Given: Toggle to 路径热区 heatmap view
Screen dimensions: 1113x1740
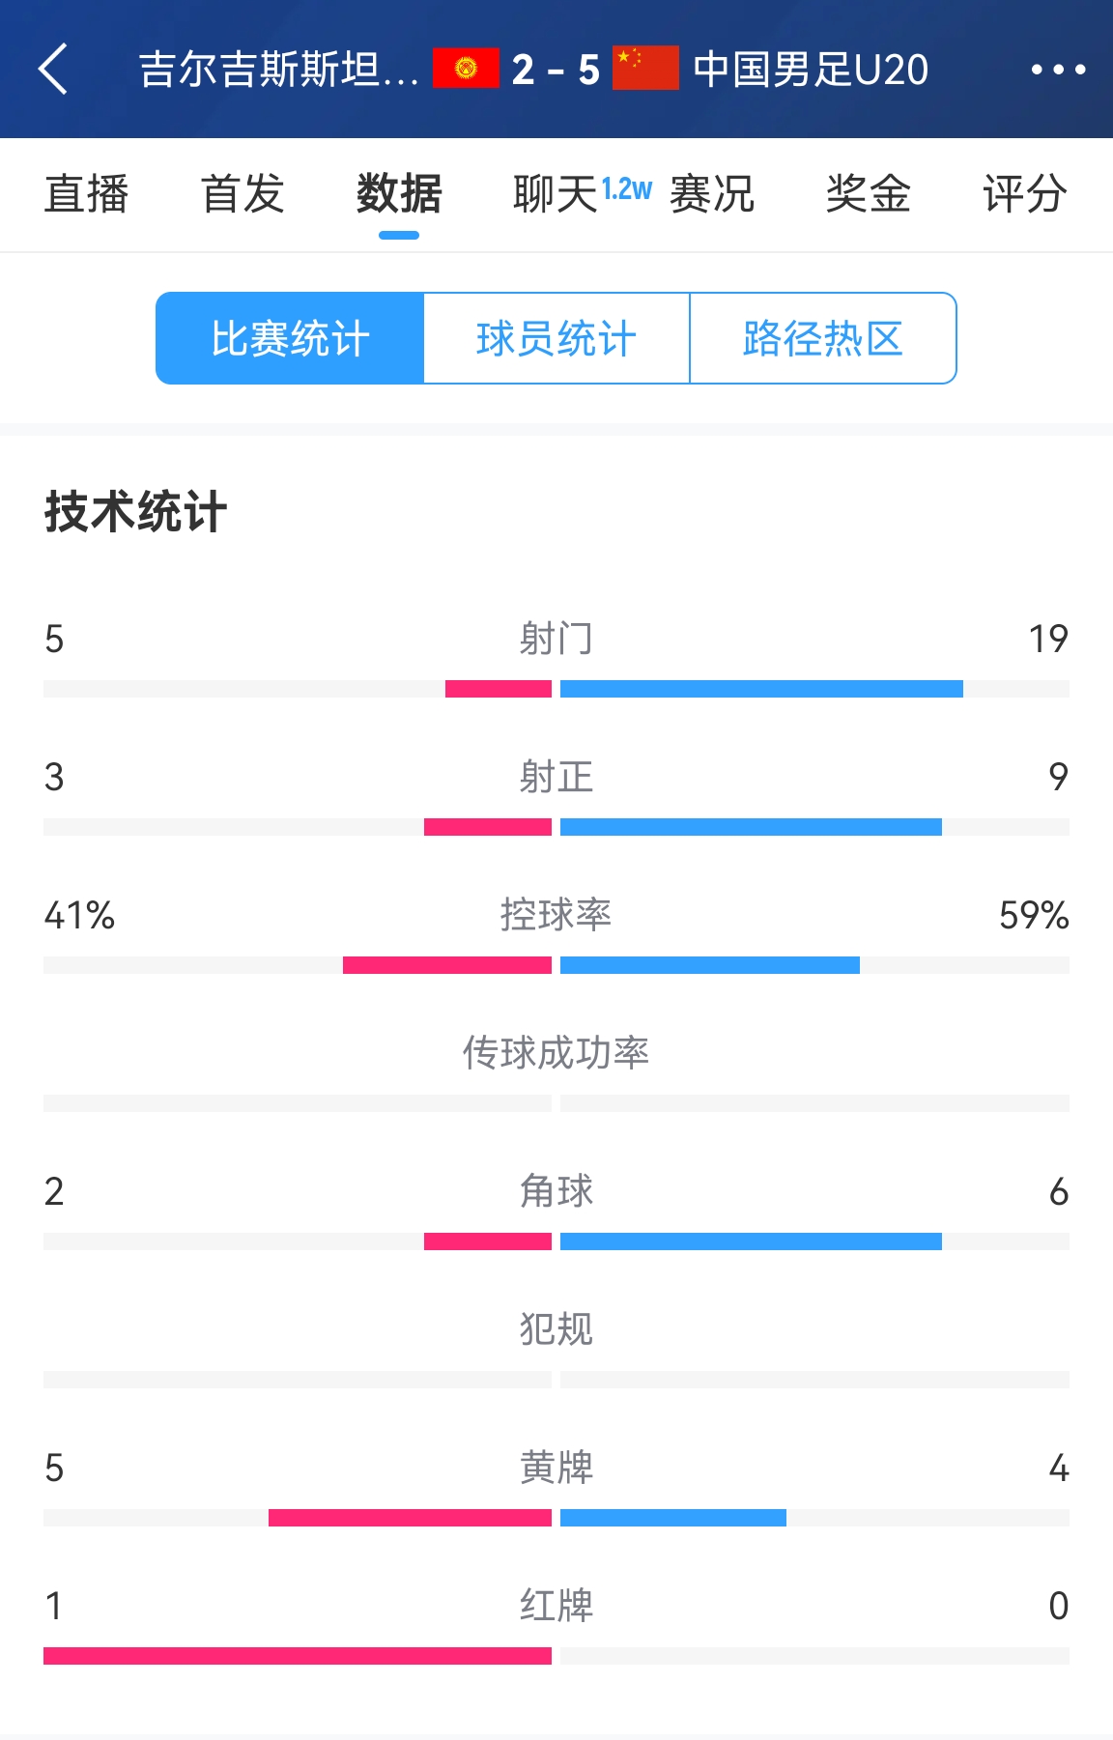Looking at the screenshot, I should 822,337.
